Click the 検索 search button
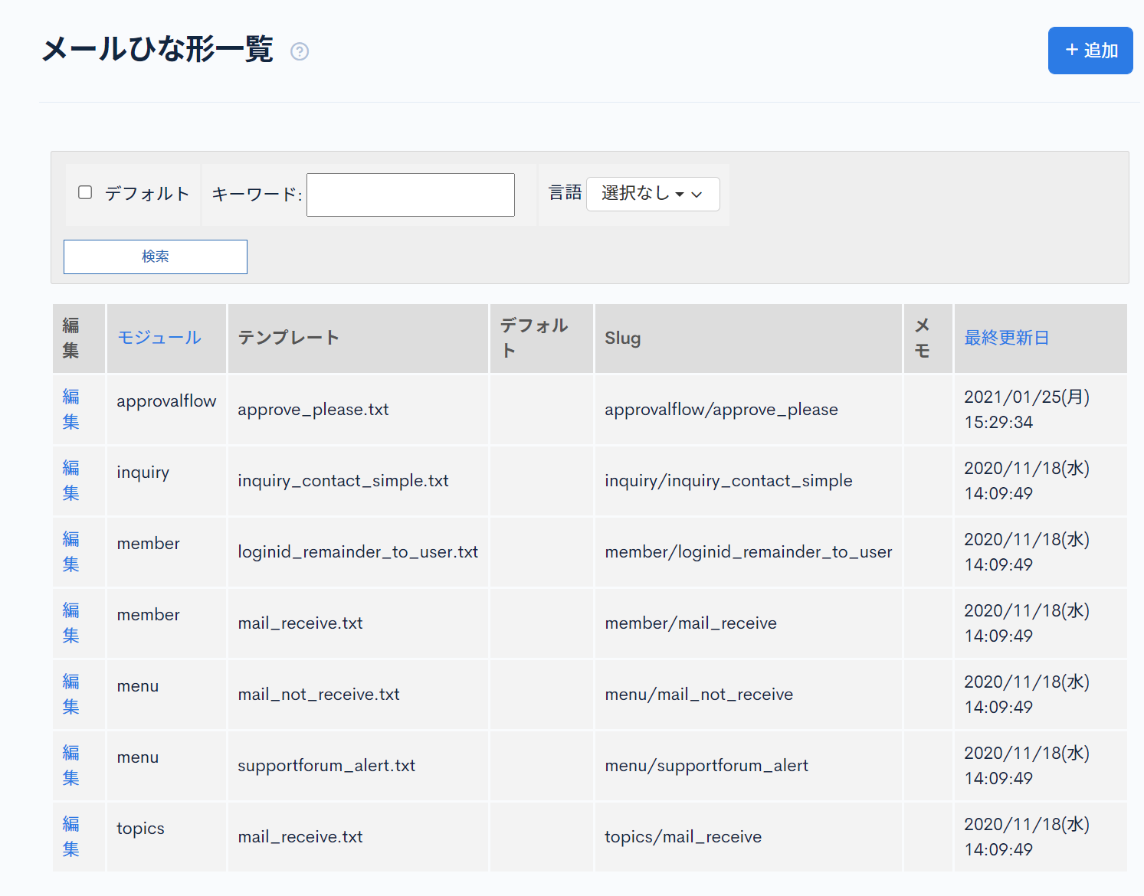 tap(156, 257)
